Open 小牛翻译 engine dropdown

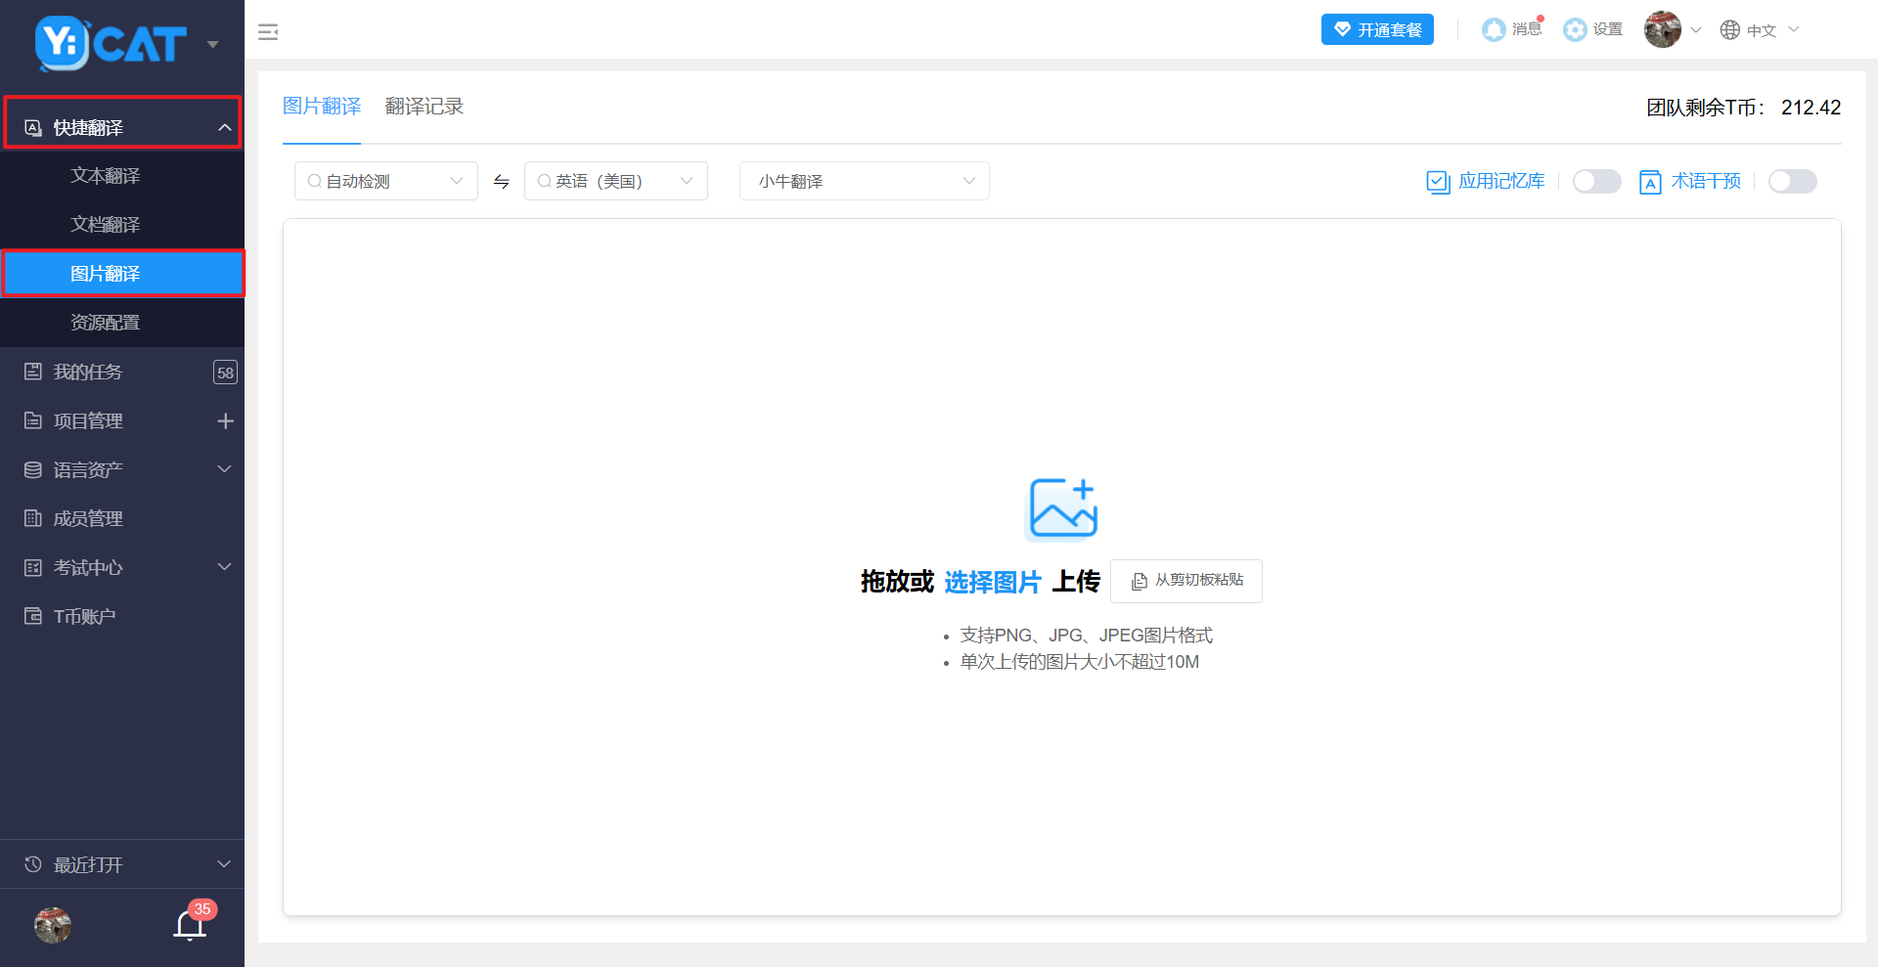(864, 182)
